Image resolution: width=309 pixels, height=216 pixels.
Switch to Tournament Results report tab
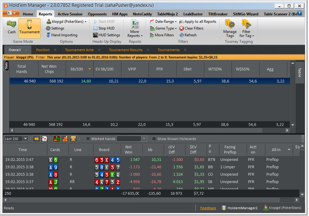coord(125,50)
